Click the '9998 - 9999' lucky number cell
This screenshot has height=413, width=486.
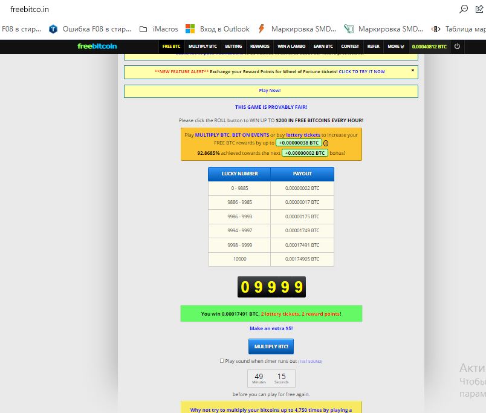click(x=239, y=245)
